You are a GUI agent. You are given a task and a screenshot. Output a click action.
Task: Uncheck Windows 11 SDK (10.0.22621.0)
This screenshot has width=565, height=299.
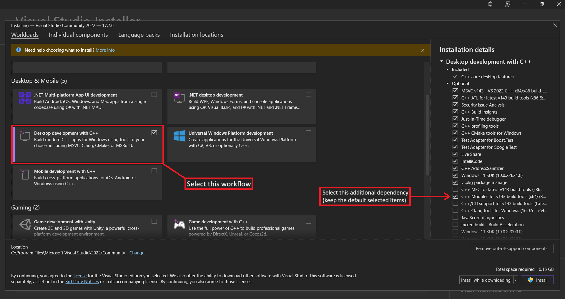point(455,175)
